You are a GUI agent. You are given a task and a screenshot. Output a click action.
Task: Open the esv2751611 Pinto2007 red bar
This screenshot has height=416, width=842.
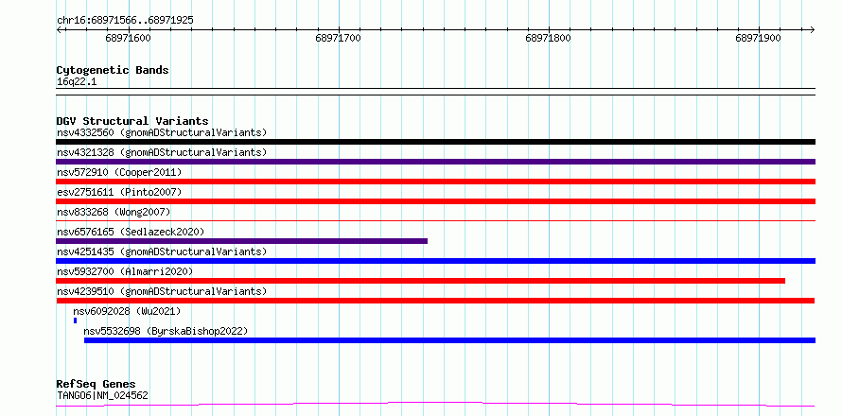click(x=435, y=201)
